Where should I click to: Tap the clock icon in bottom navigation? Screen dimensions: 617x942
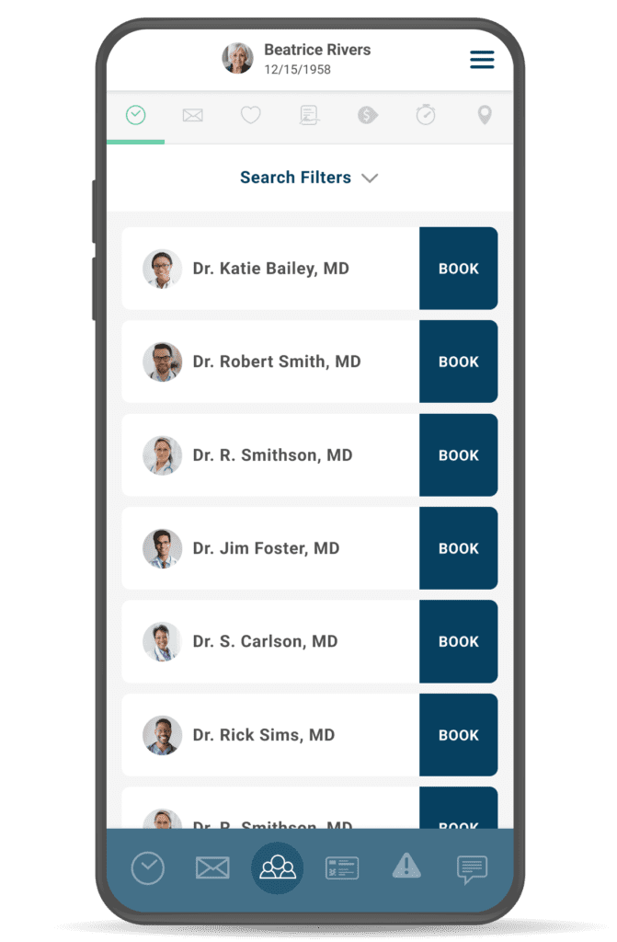coord(148,868)
